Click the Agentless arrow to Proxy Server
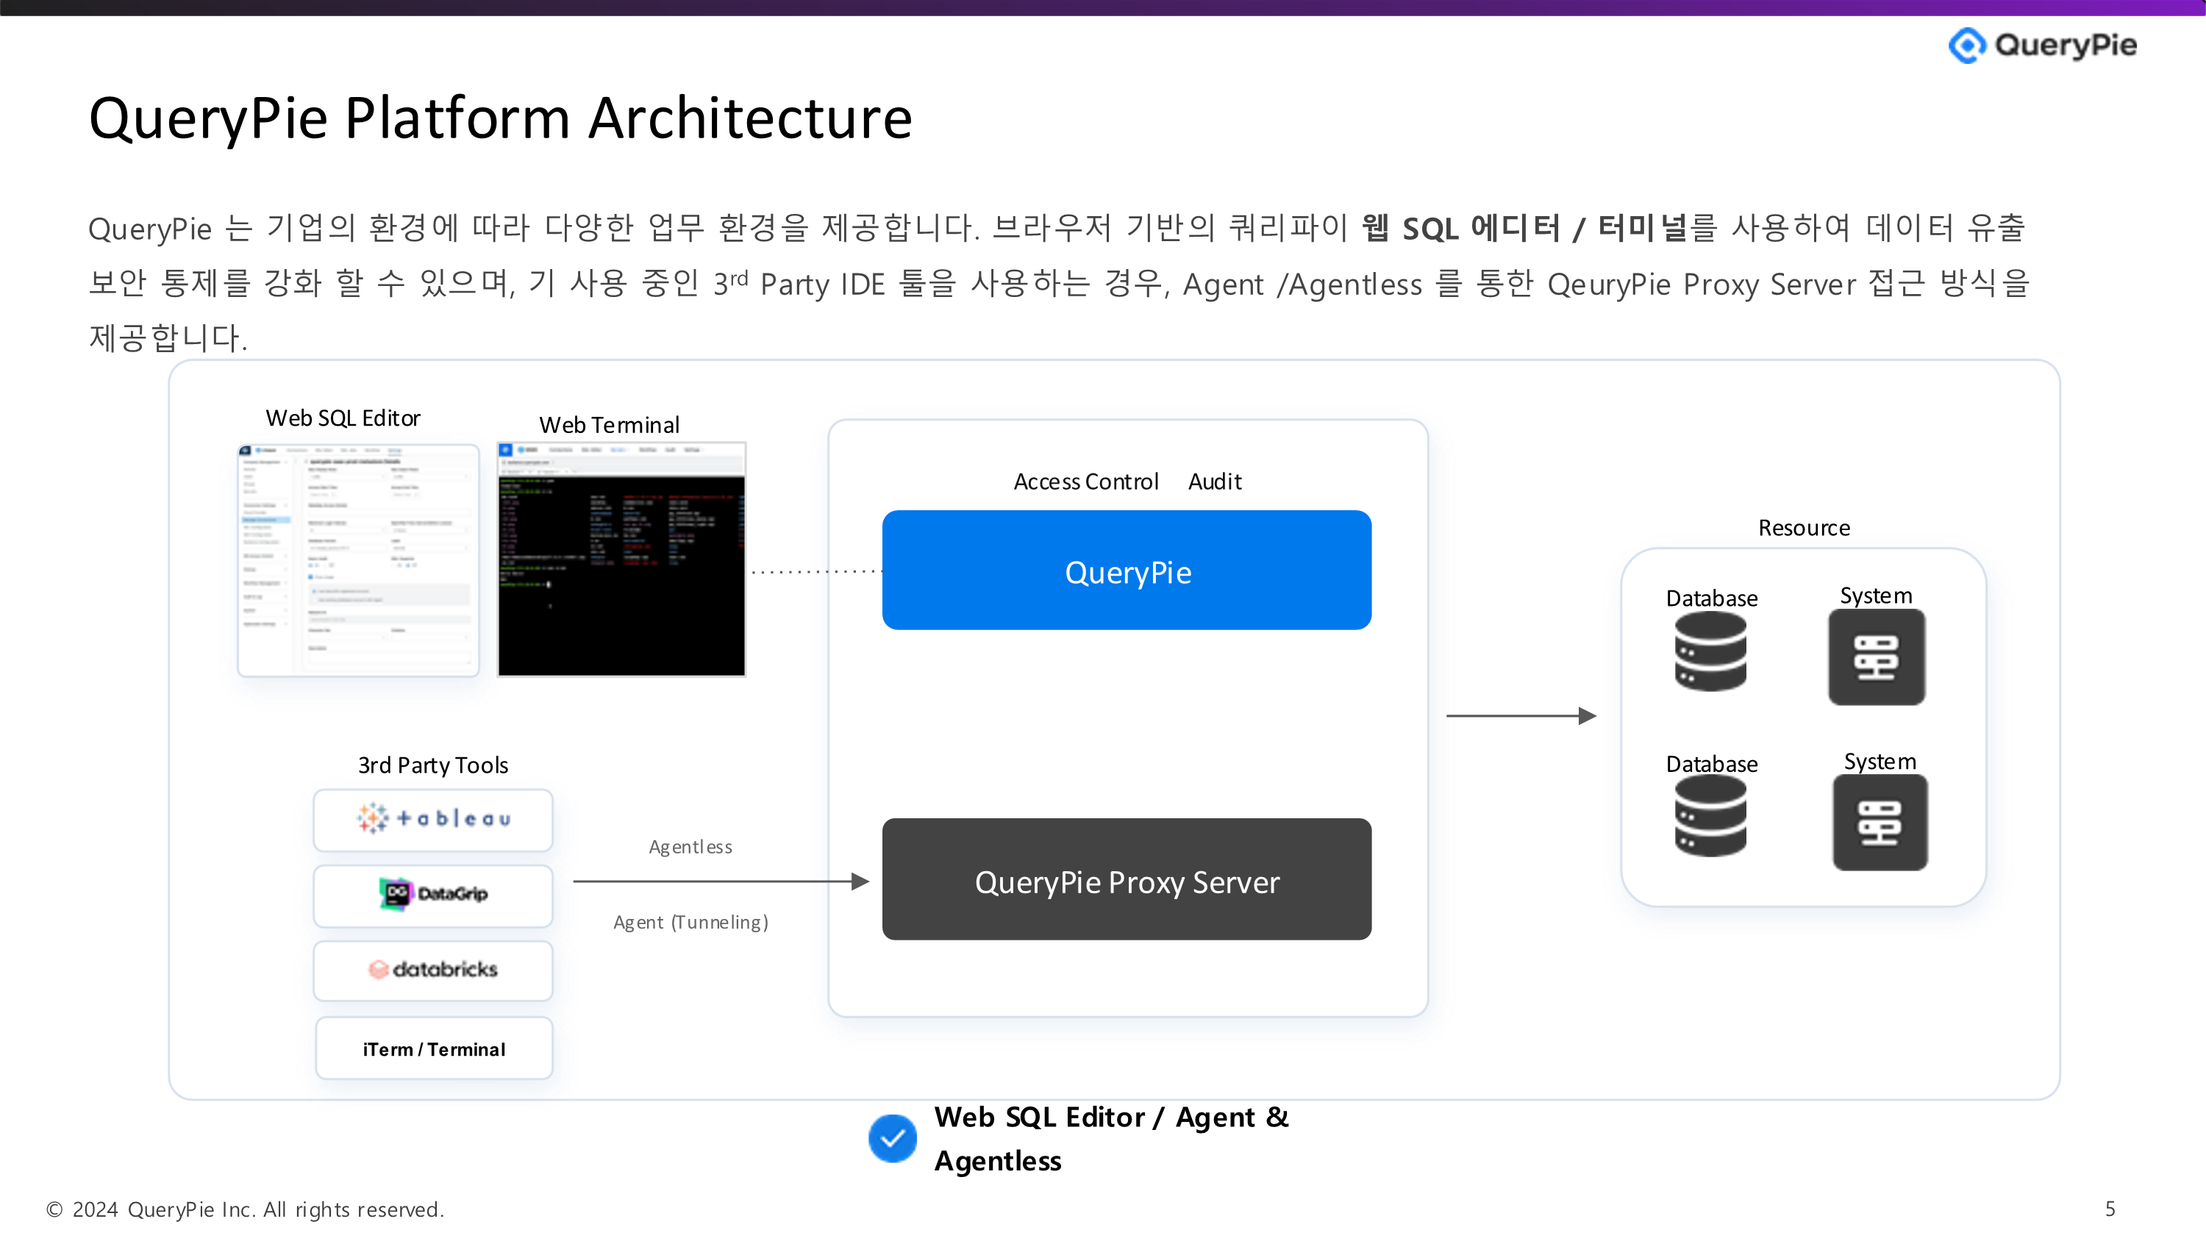 click(x=721, y=881)
